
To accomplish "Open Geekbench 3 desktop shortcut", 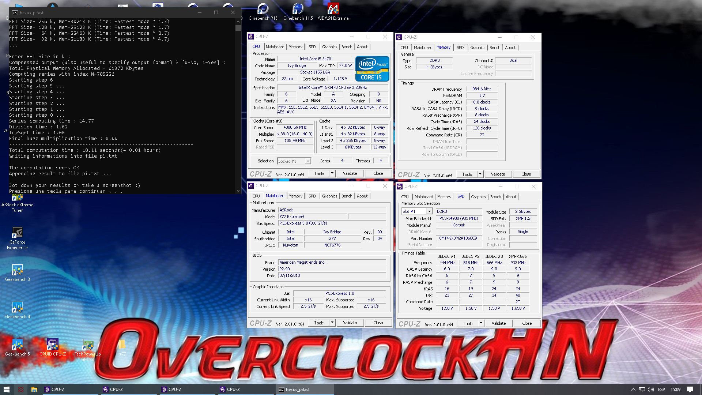I will coord(17,273).
